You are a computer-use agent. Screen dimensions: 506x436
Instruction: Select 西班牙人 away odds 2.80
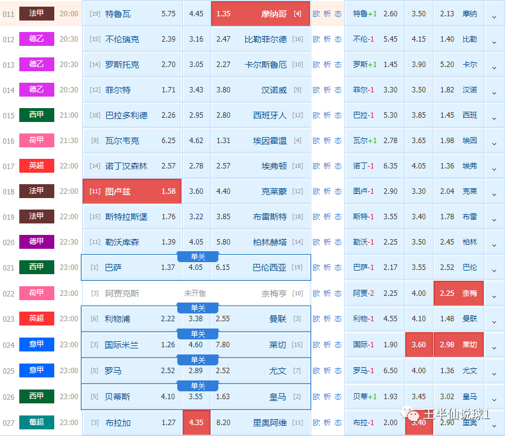(x=261, y=115)
